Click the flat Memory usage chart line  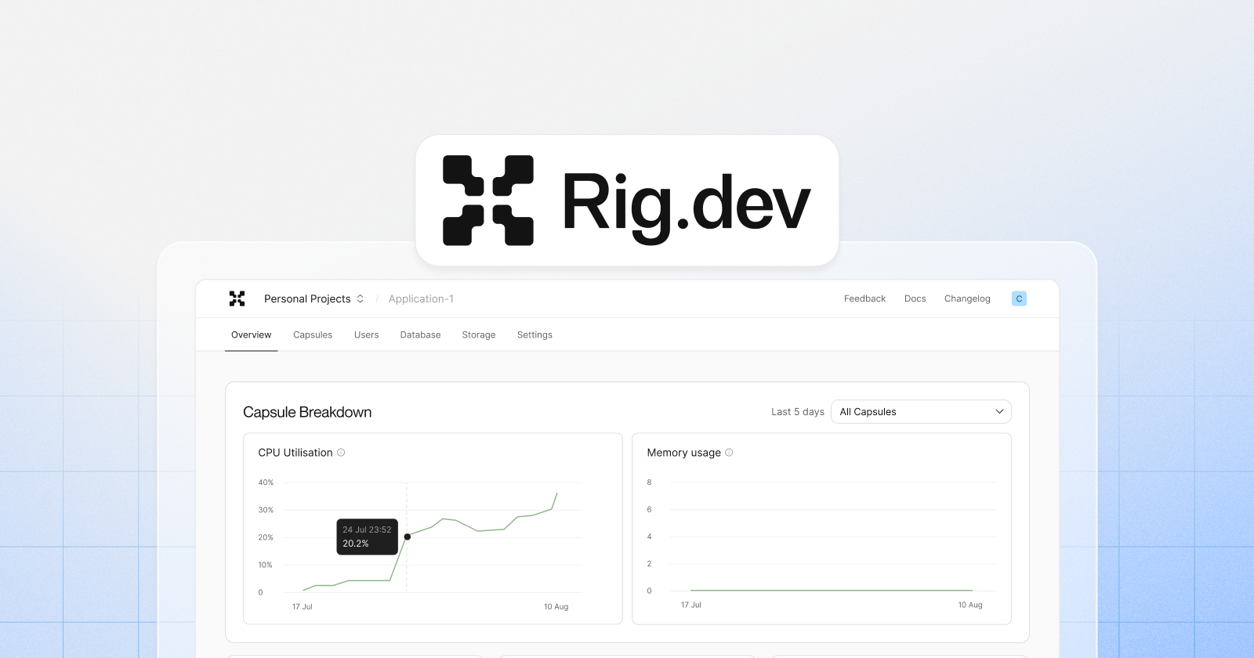[x=832, y=591]
